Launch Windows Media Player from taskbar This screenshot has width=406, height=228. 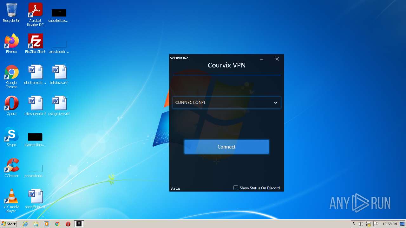tap(47, 224)
